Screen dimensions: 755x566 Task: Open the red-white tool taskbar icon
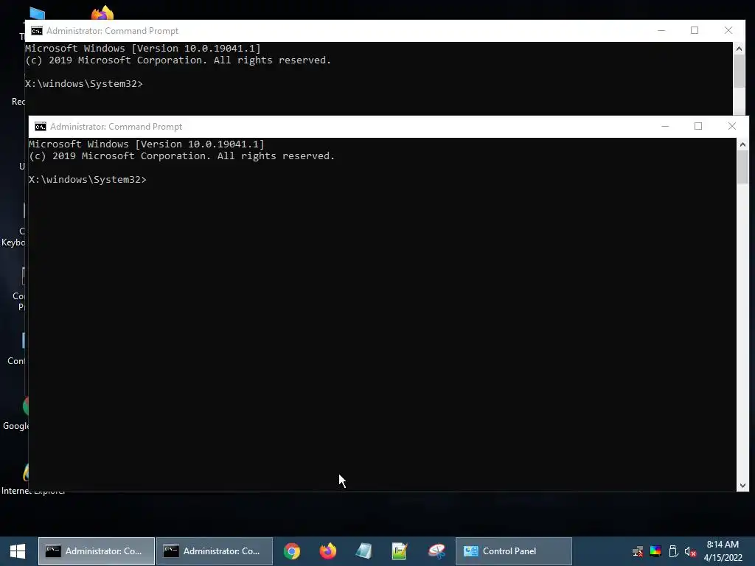pyautogui.click(x=436, y=551)
